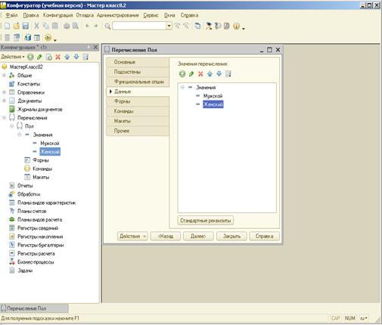Move item down in configuration tree toolbar
382x325 pixels.
[x=76, y=57]
